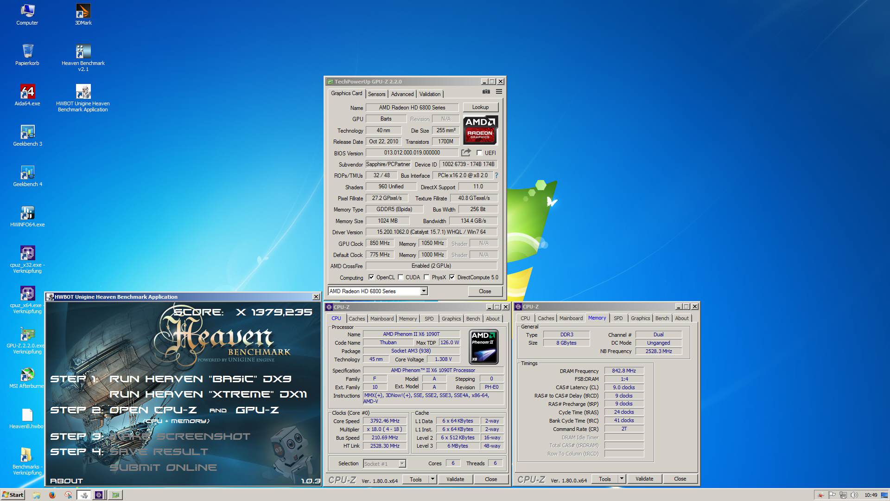This screenshot has height=501, width=890.
Task: Open GPU-Z.2.2.0.exe desktop shortcut
Action: point(25,340)
